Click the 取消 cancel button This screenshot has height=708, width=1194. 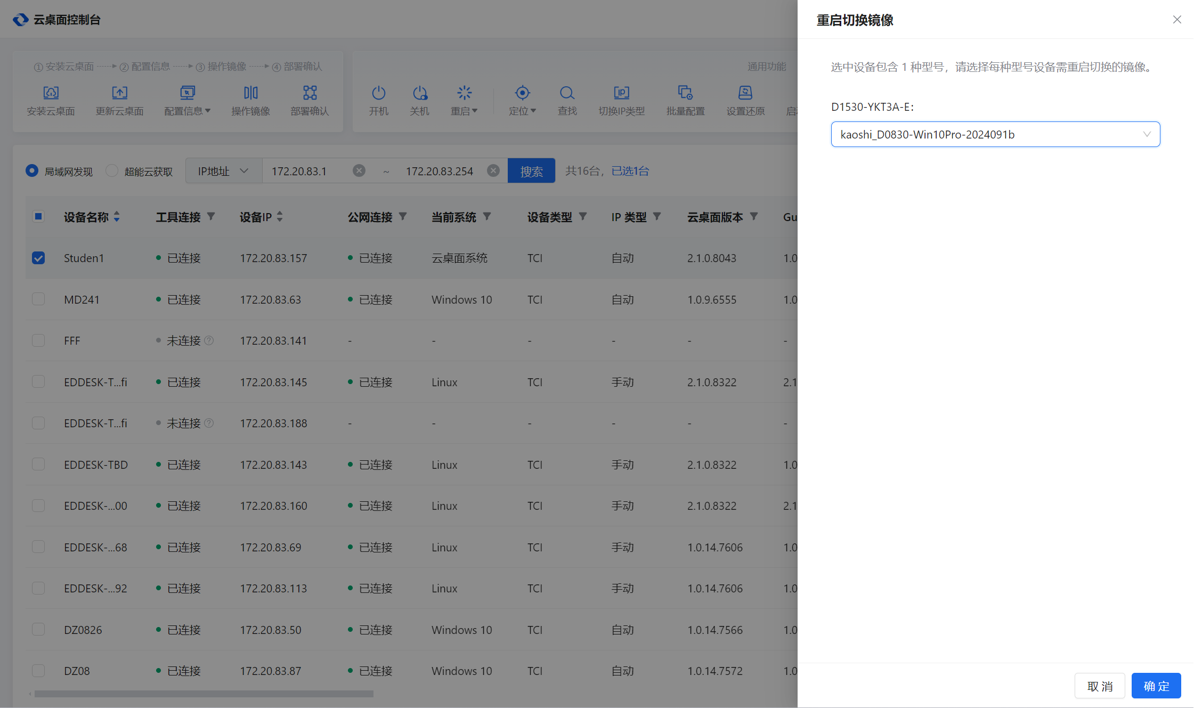(1100, 686)
